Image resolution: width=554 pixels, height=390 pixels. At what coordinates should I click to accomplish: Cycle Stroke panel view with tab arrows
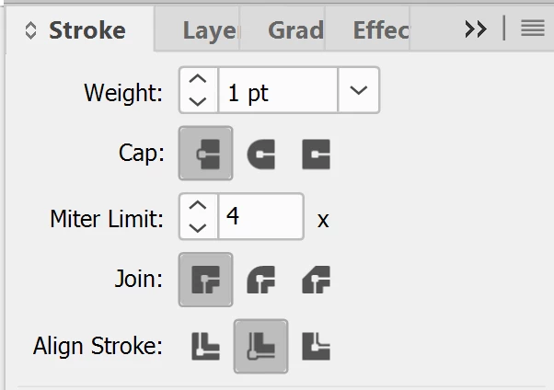pos(30,30)
